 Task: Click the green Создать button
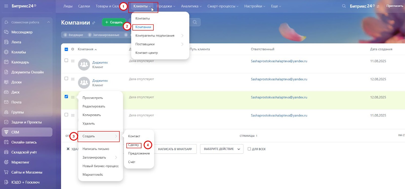pyautogui.click(x=114, y=22)
